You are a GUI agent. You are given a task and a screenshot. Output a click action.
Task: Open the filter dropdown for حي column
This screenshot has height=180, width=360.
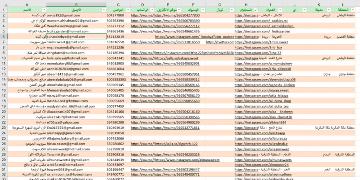pyautogui.click(x=304, y=10)
